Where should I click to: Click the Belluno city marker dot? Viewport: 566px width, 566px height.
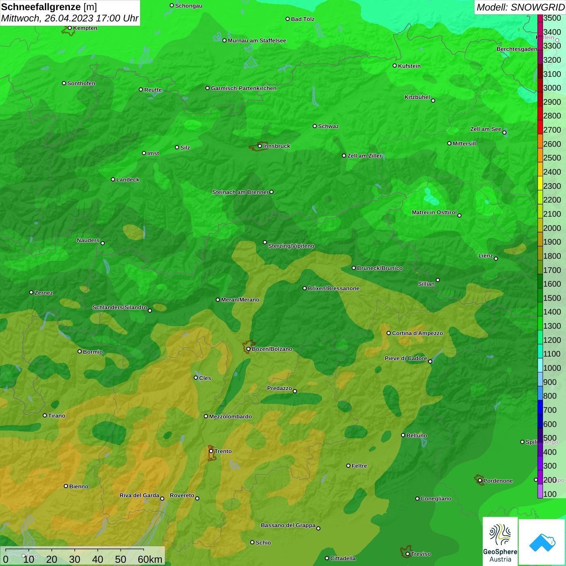coord(403,435)
